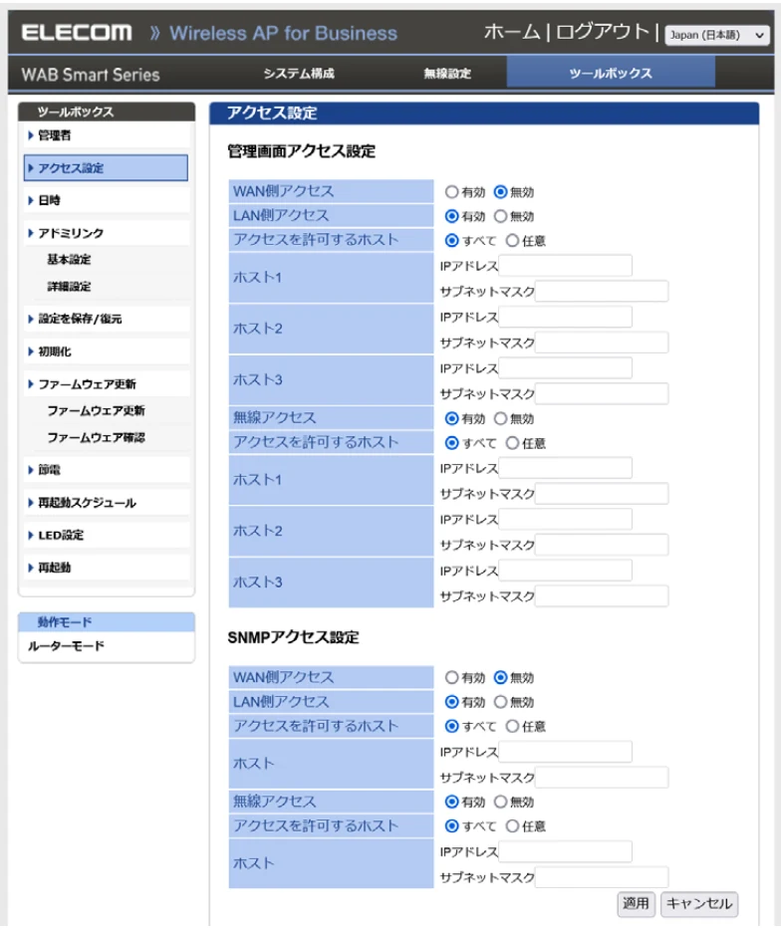Switch to ツールボックス tab
The width and height of the screenshot is (782, 930).
click(x=610, y=74)
